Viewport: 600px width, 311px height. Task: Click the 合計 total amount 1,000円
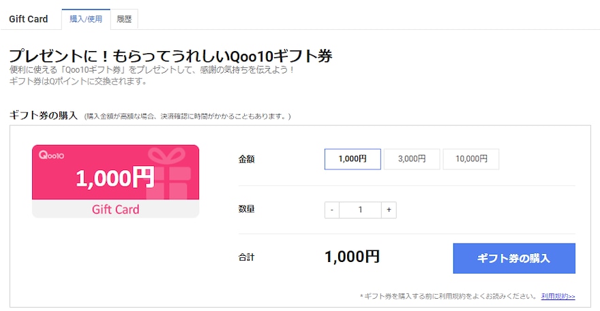tap(352, 257)
